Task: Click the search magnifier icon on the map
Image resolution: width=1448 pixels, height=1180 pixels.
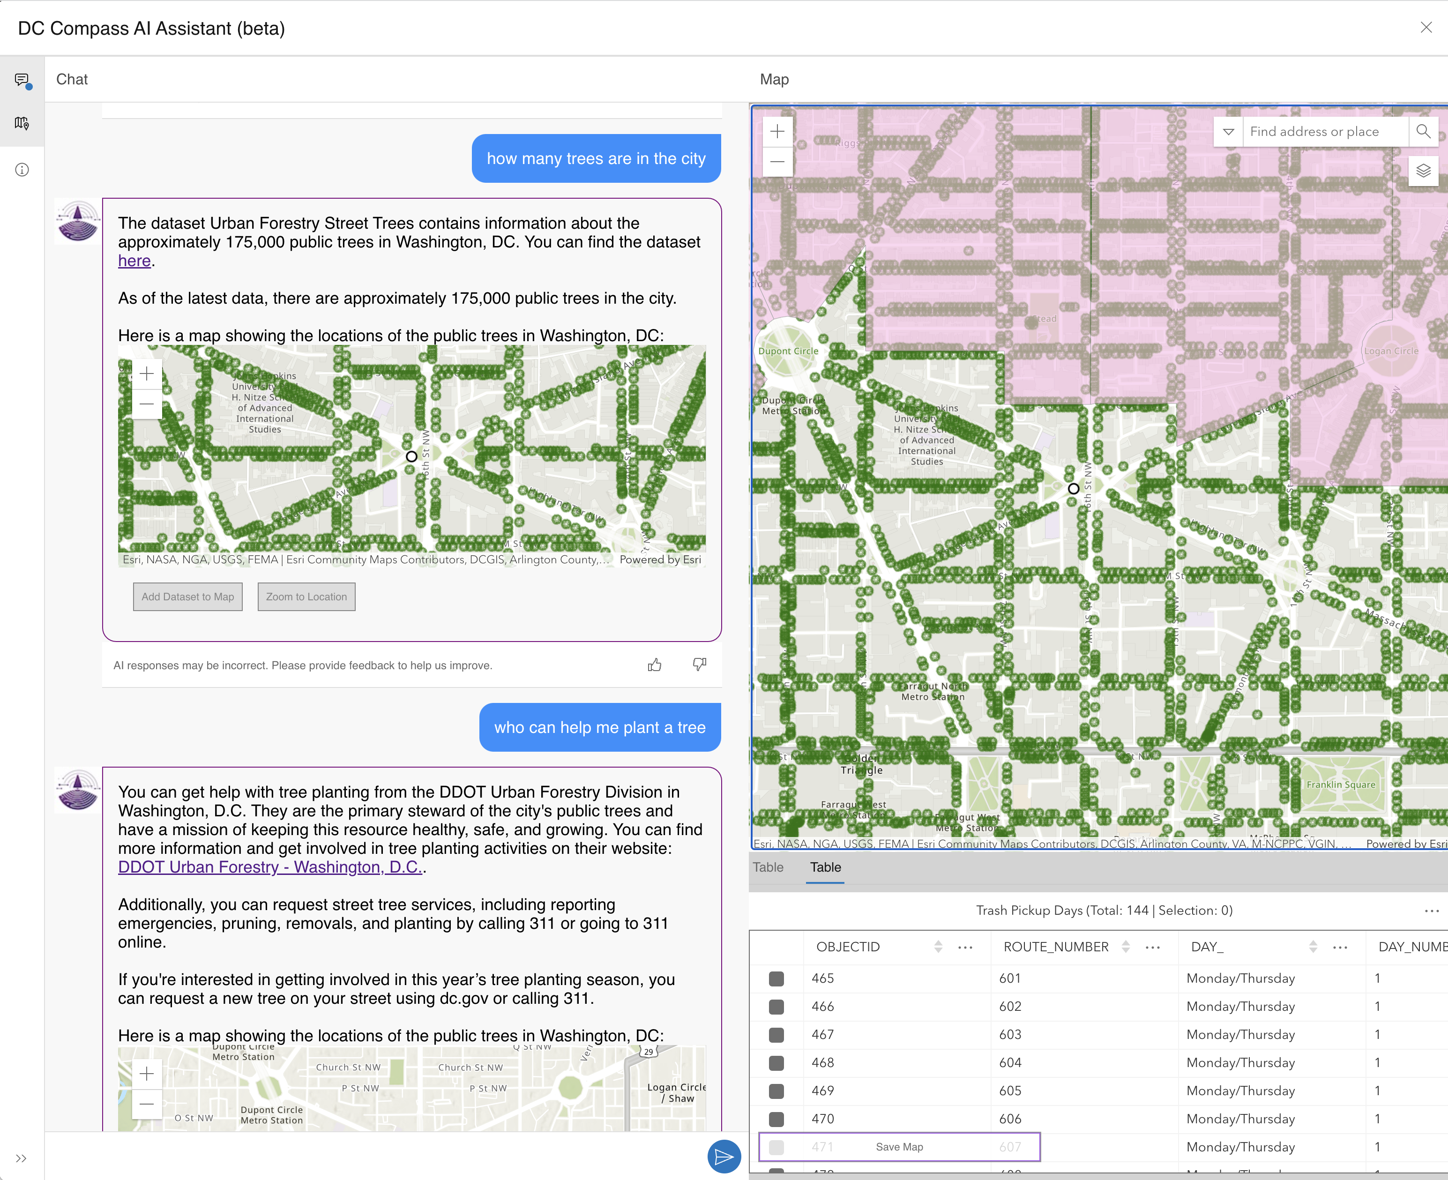Action: [1424, 131]
